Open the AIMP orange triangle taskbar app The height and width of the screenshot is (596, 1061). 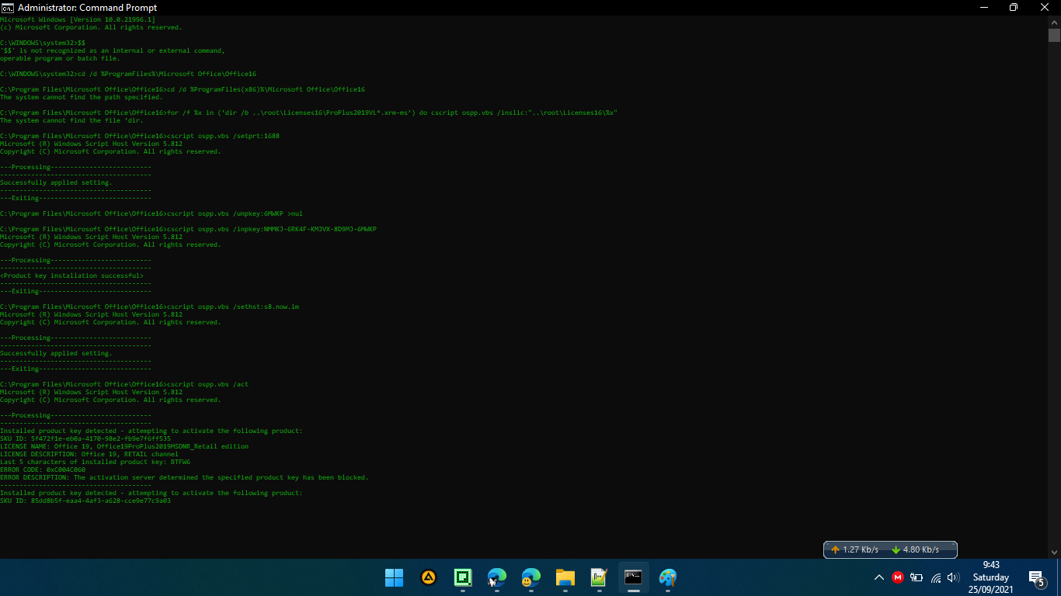429,577
